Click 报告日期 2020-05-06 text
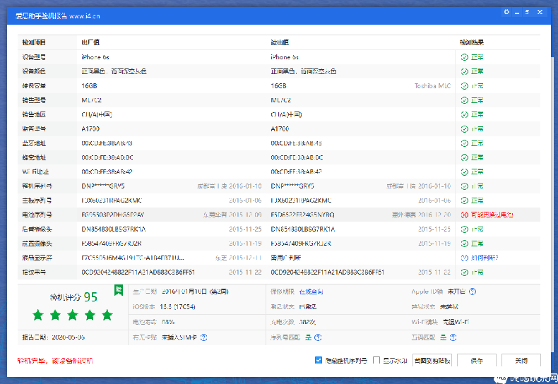The height and width of the screenshot is (384, 558). point(54,337)
